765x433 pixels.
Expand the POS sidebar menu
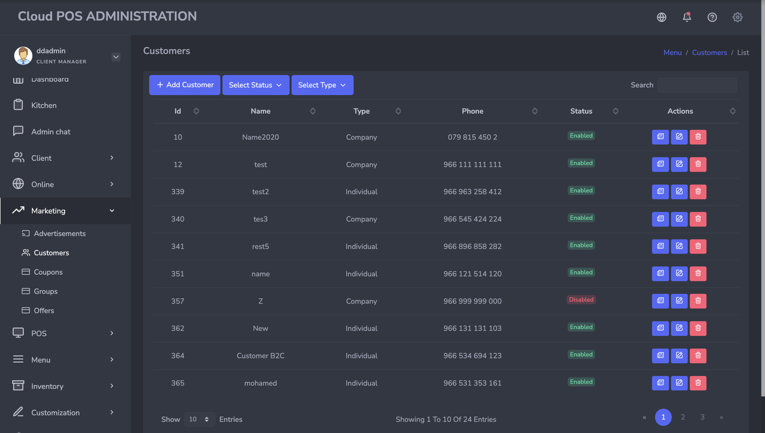pyautogui.click(x=65, y=333)
